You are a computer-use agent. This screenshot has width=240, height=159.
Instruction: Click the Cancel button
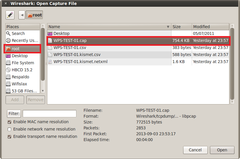pyautogui.click(x=195, y=150)
